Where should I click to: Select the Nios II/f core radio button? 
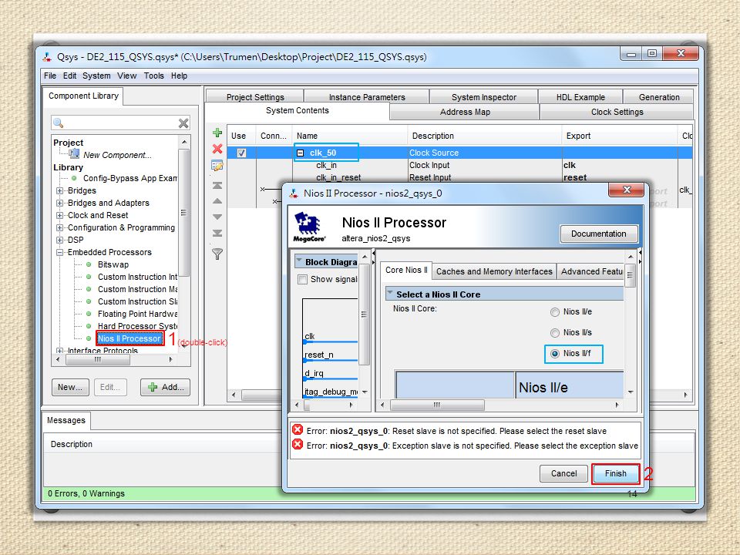pos(555,354)
